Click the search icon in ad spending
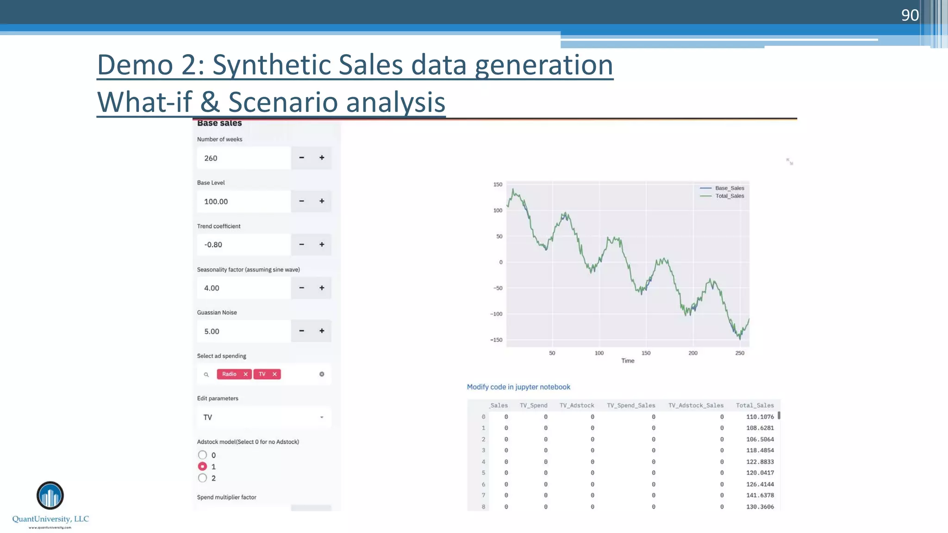Screen dimensions: 948x533 click(x=206, y=374)
